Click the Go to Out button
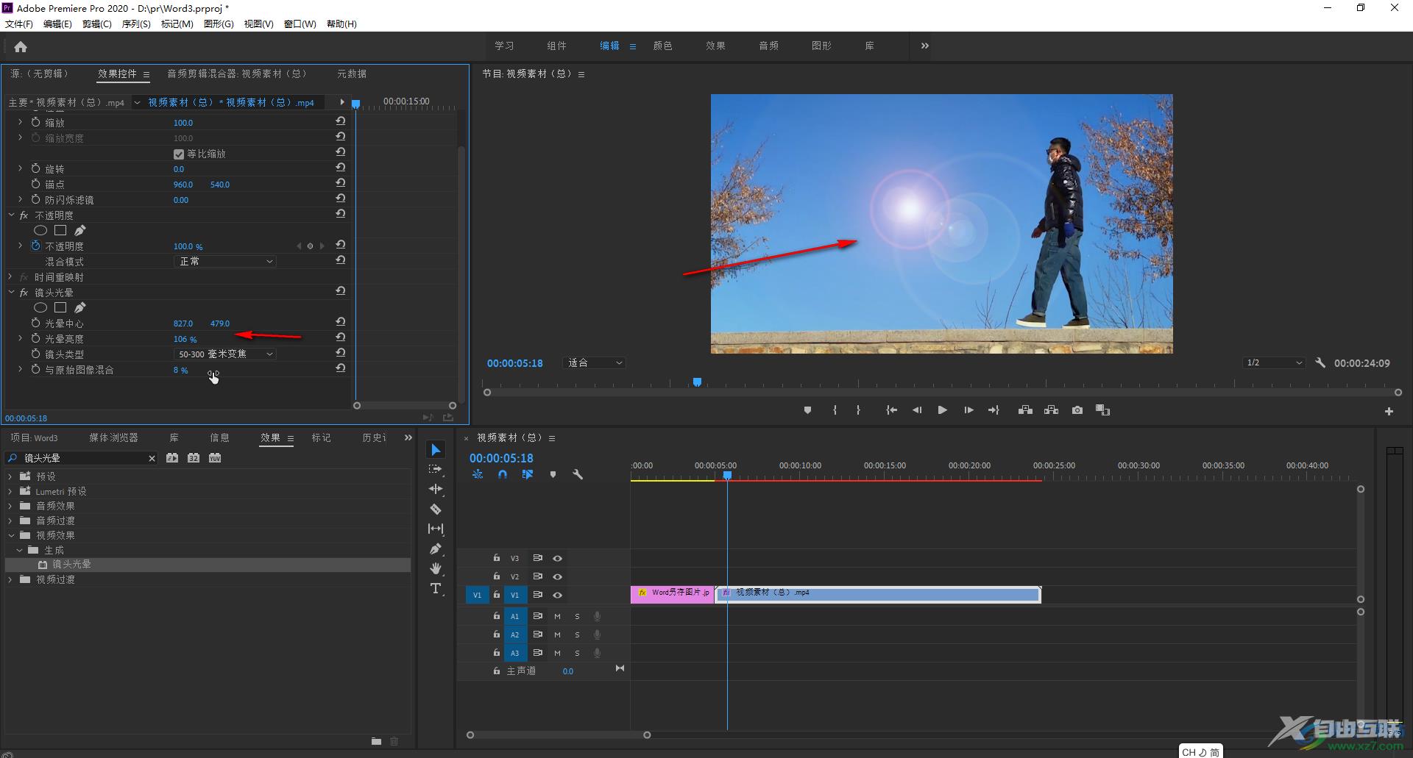This screenshot has height=758, width=1413. click(x=994, y=410)
